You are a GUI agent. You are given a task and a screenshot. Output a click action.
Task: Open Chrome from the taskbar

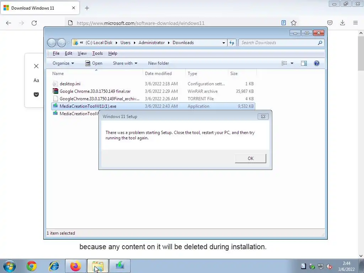click(x=31, y=266)
